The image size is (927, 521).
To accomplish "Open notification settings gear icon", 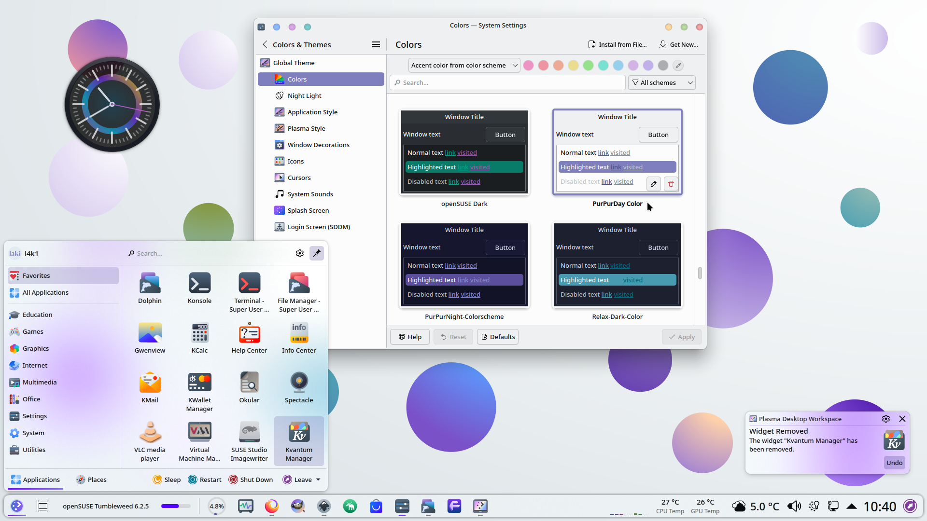I will pos(885,419).
